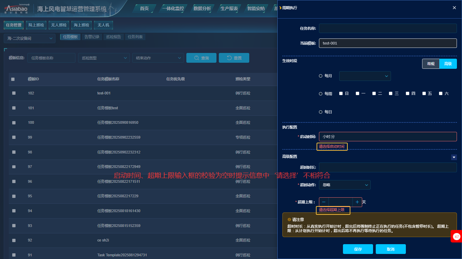Click the 重置 reset button
The width and height of the screenshot is (462, 259).
(234, 58)
